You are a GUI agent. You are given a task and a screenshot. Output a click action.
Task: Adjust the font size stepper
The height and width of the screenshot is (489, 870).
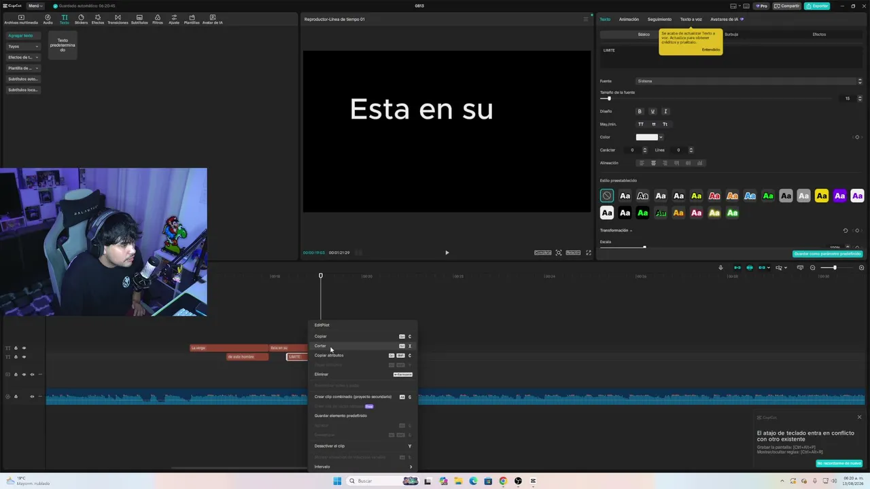click(x=860, y=98)
